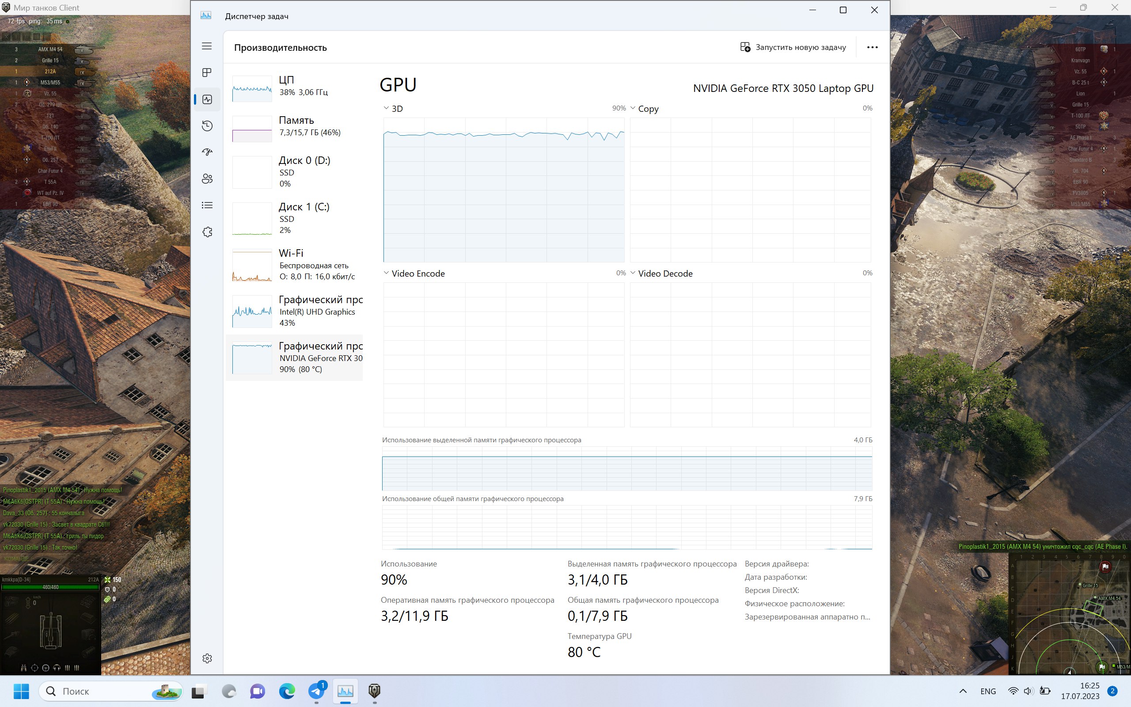Click 'Физическое расположение:' label
The height and width of the screenshot is (707, 1131).
[794, 604]
